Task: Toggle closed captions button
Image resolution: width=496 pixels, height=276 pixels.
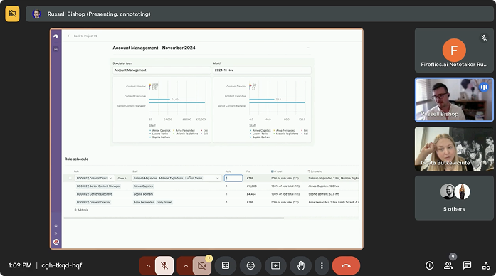Action: pyautogui.click(x=226, y=265)
